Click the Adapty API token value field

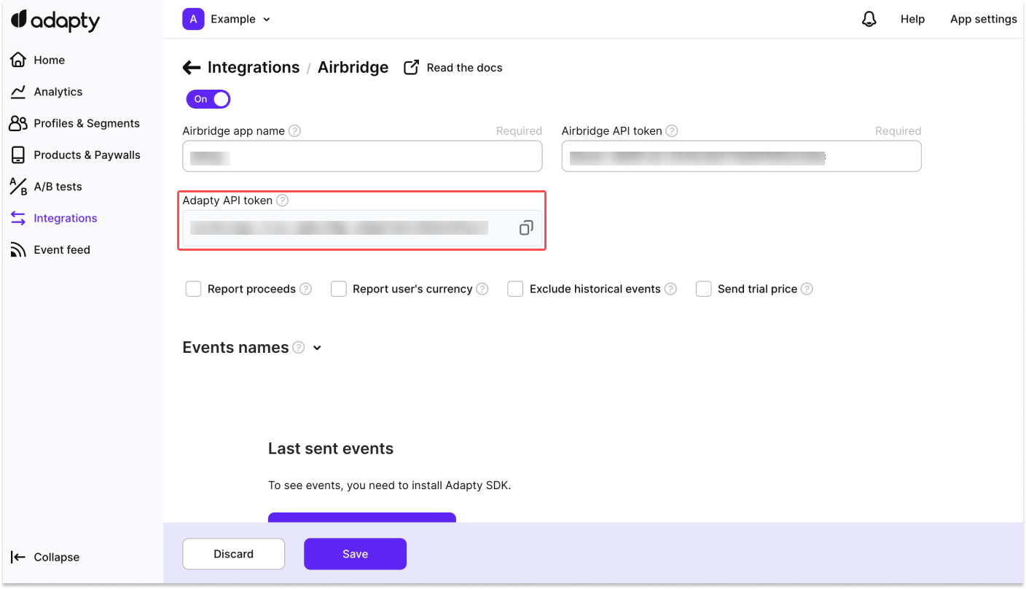(362, 228)
